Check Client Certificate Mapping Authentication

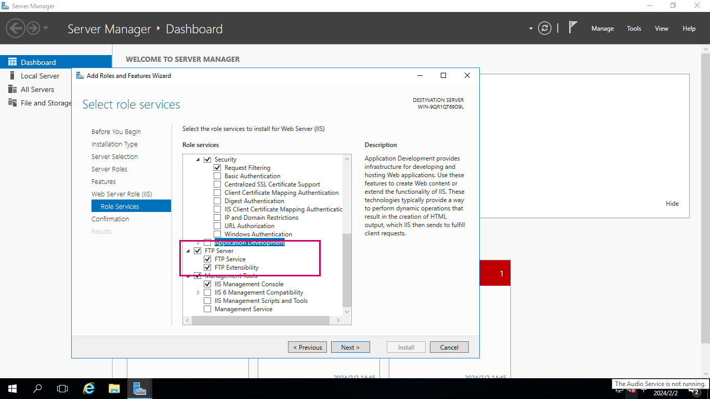click(217, 193)
